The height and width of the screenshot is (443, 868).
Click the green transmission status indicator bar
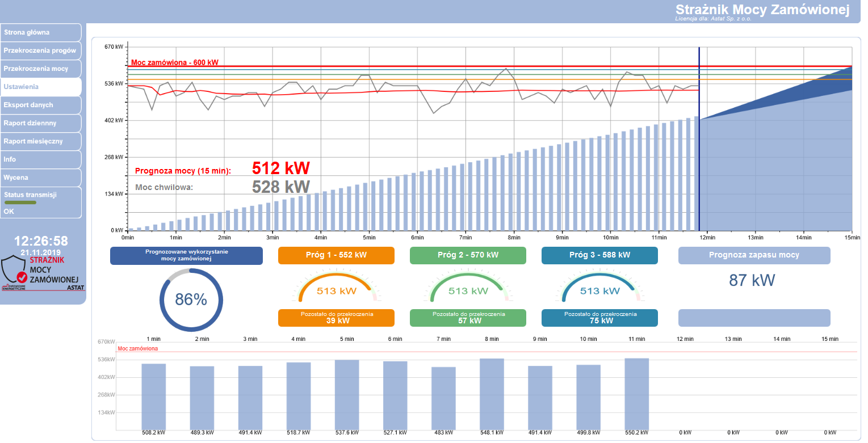(20, 202)
